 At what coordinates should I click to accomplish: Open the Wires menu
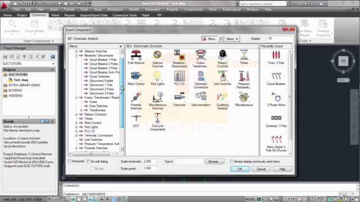click(213, 10)
